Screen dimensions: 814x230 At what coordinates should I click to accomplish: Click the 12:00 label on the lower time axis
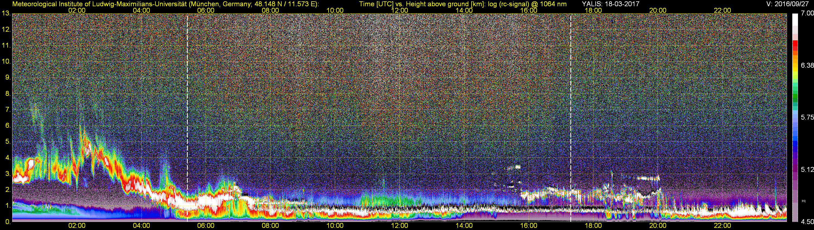[399, 226]
